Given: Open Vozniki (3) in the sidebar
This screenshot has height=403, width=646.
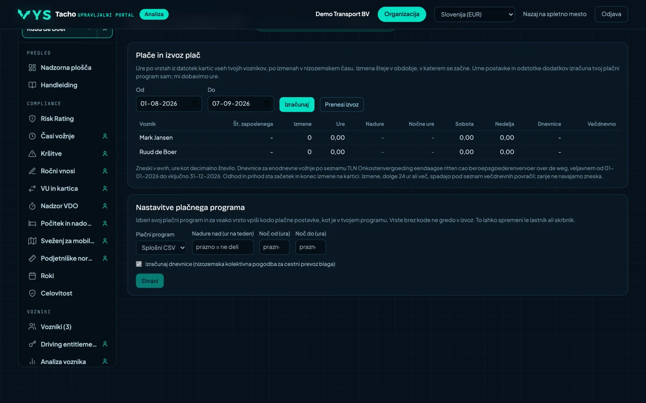Looking at the screenshot, I should pos(56,327).
